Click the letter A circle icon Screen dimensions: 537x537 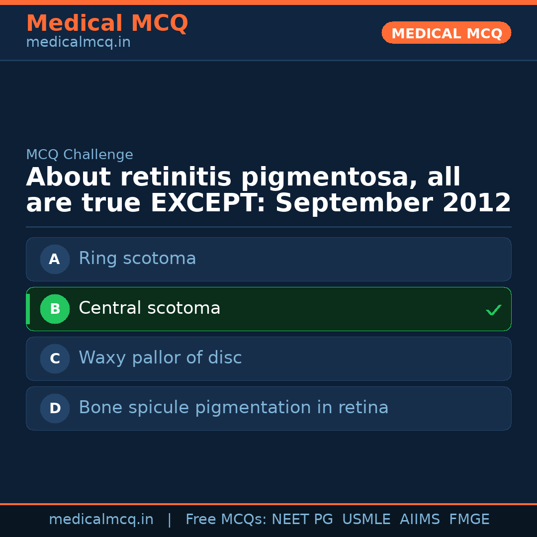click(55, 259)
